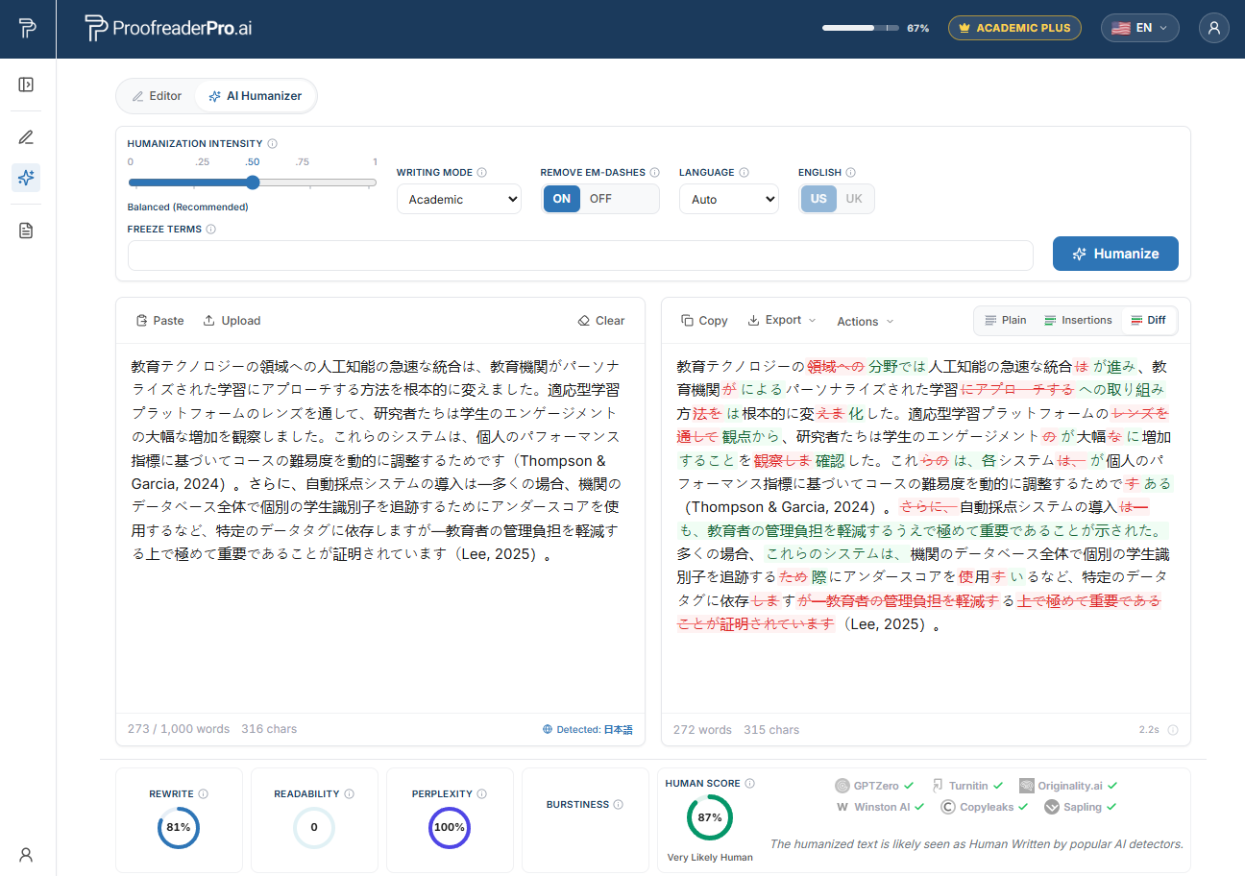This screenshot has height=876, width=1245.
Task: Click the humanization intensity slider handle
Action: coord(253,182)
